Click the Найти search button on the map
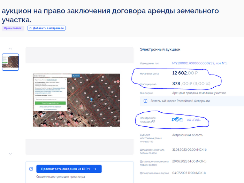 [76, 75]
